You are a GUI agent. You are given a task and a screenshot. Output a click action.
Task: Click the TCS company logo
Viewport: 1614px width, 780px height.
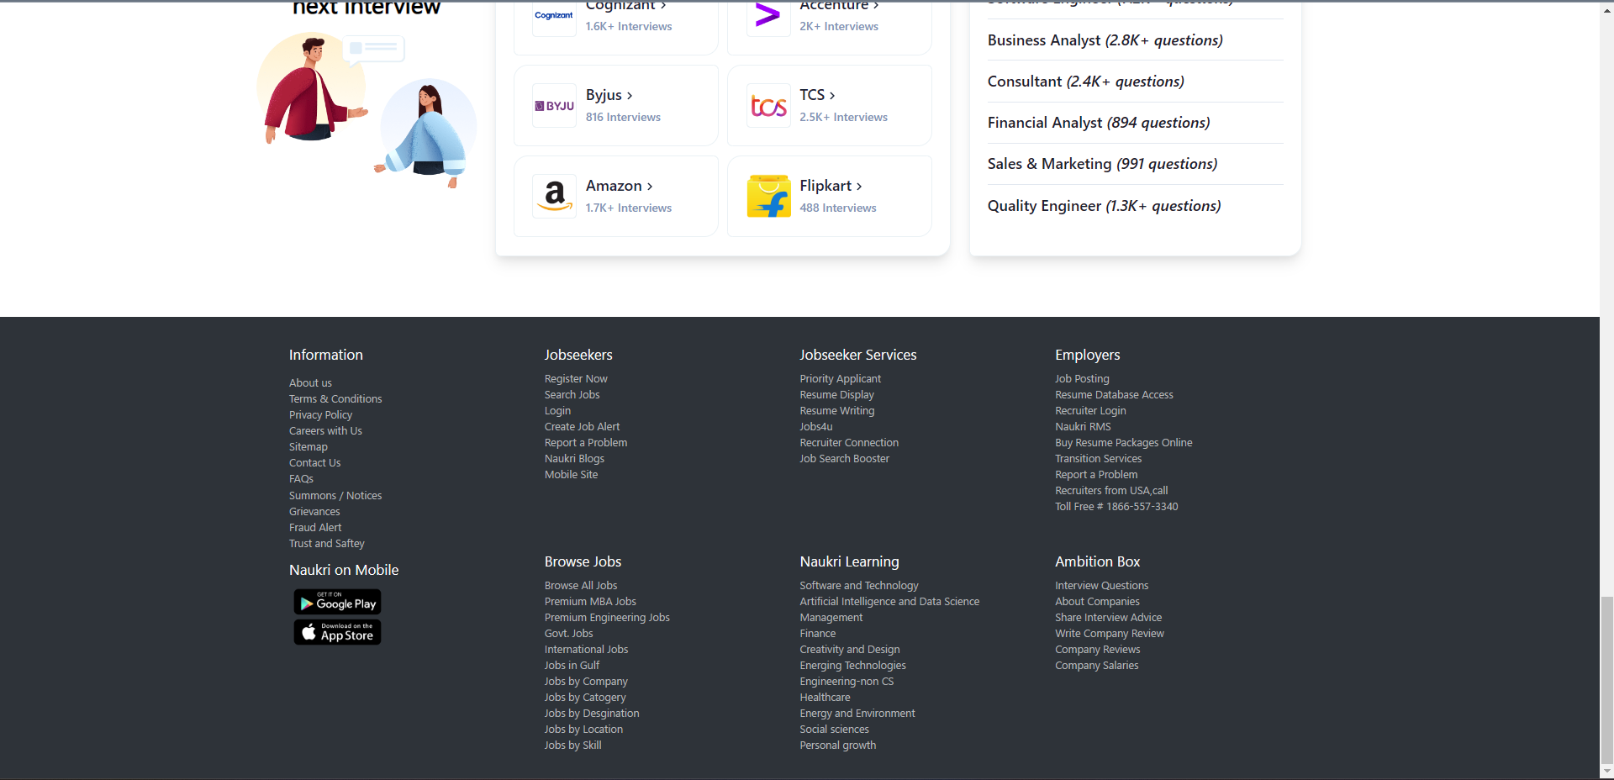tap(768, 106)
